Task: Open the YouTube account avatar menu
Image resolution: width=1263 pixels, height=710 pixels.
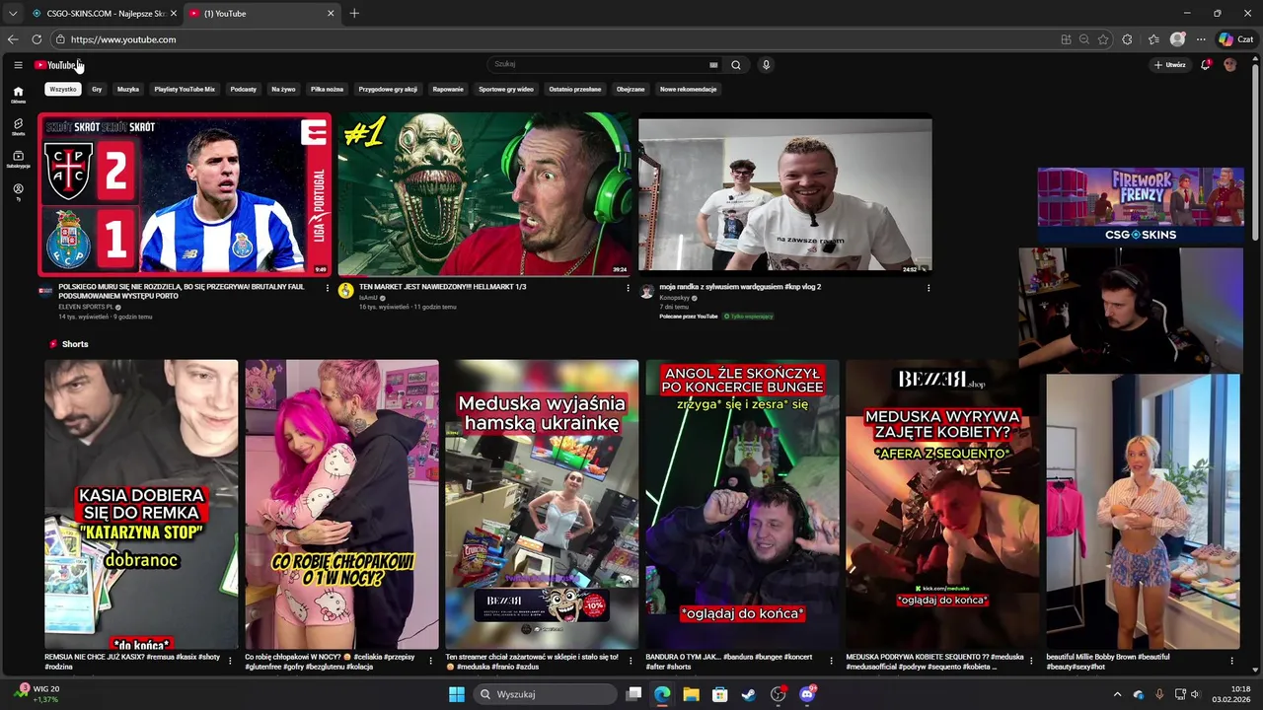Action: click(1229, 65)
